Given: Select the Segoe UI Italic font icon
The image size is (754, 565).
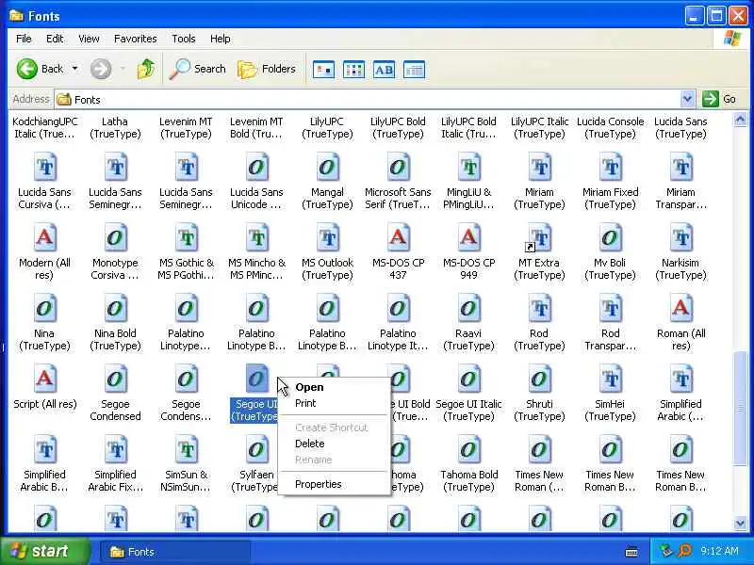Looking at the screenshot, I should 468,379.
